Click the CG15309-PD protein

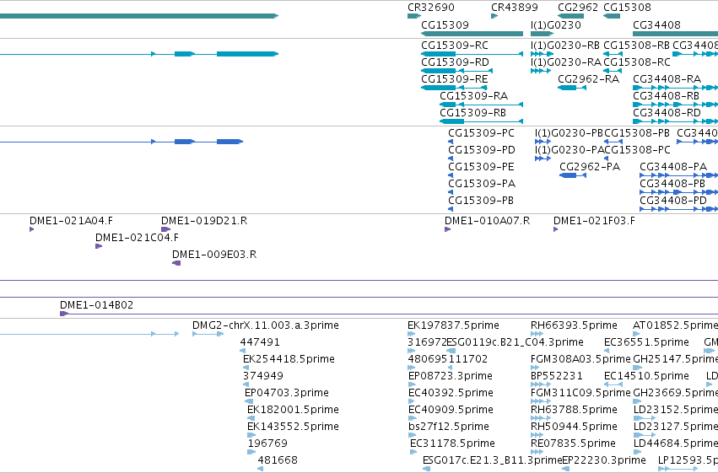(451, 159)
